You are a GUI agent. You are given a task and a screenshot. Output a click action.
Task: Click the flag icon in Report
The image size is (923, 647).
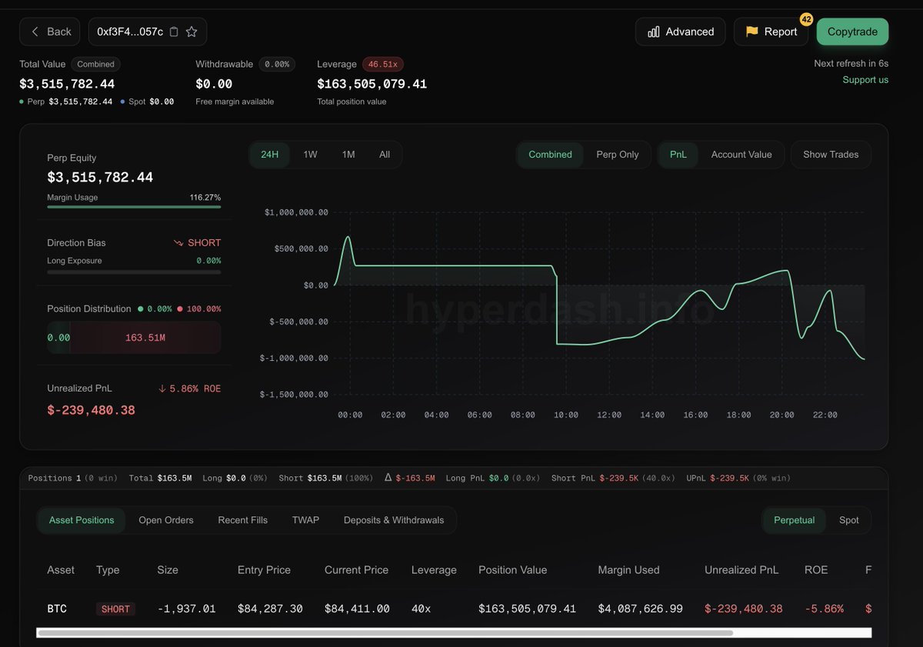pos(751,32)
